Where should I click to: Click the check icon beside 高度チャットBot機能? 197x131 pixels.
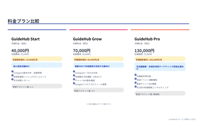136,83
